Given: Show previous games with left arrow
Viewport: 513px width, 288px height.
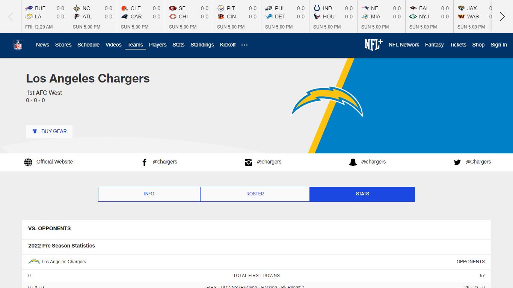Looking at the screenshot, I should 11,16.
